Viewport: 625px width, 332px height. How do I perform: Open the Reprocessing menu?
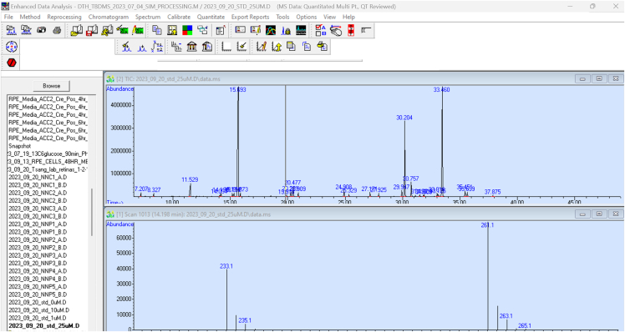tap(64, 17)
